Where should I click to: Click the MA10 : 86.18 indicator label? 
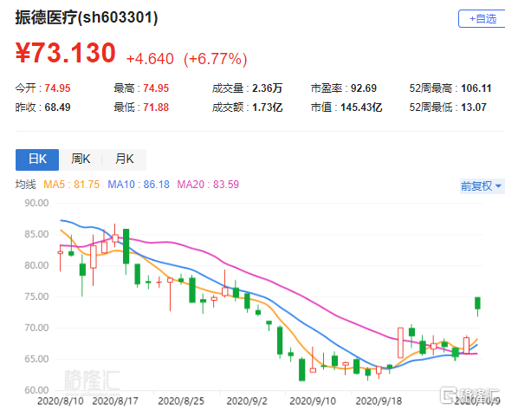click(x=139, y=185)
